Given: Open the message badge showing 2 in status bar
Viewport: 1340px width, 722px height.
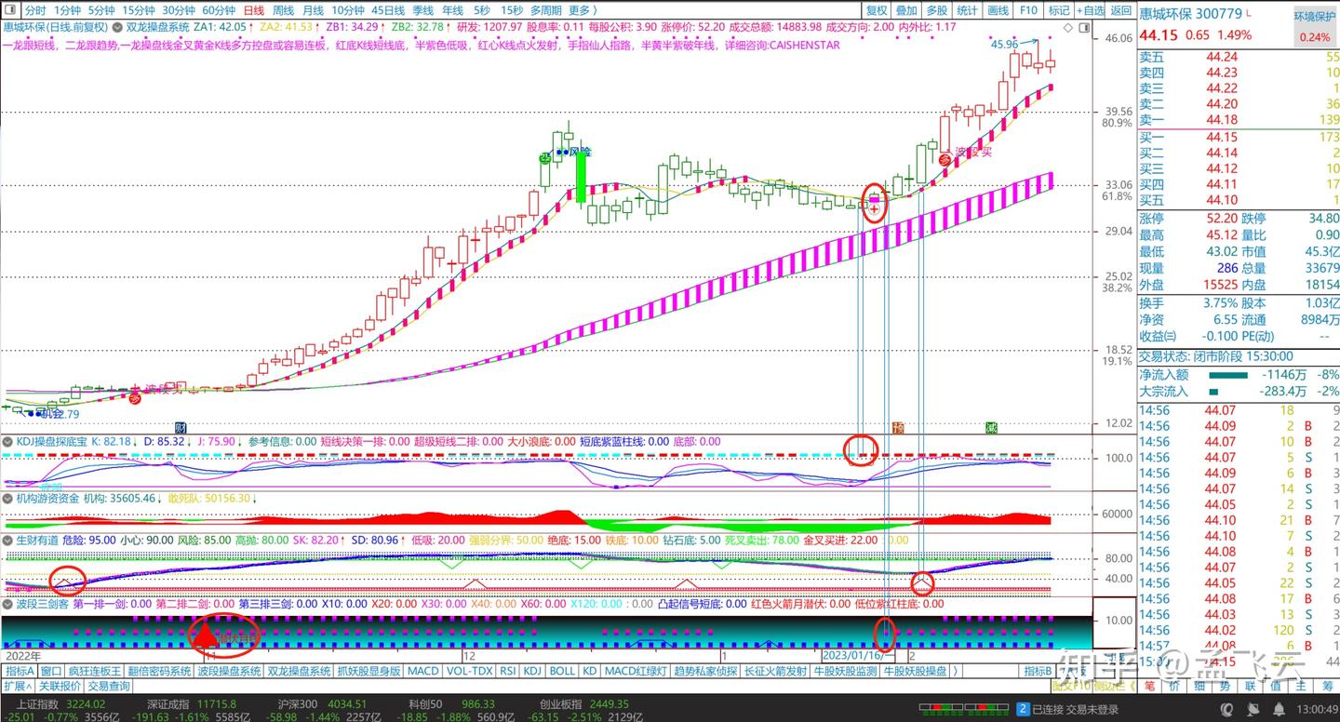Looking at the screenshot, I should [x=1022, y=709].
